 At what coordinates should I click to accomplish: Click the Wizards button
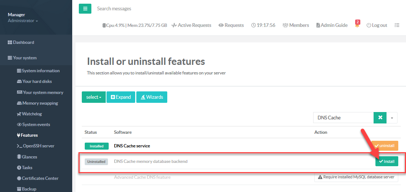tap(151, 97)
